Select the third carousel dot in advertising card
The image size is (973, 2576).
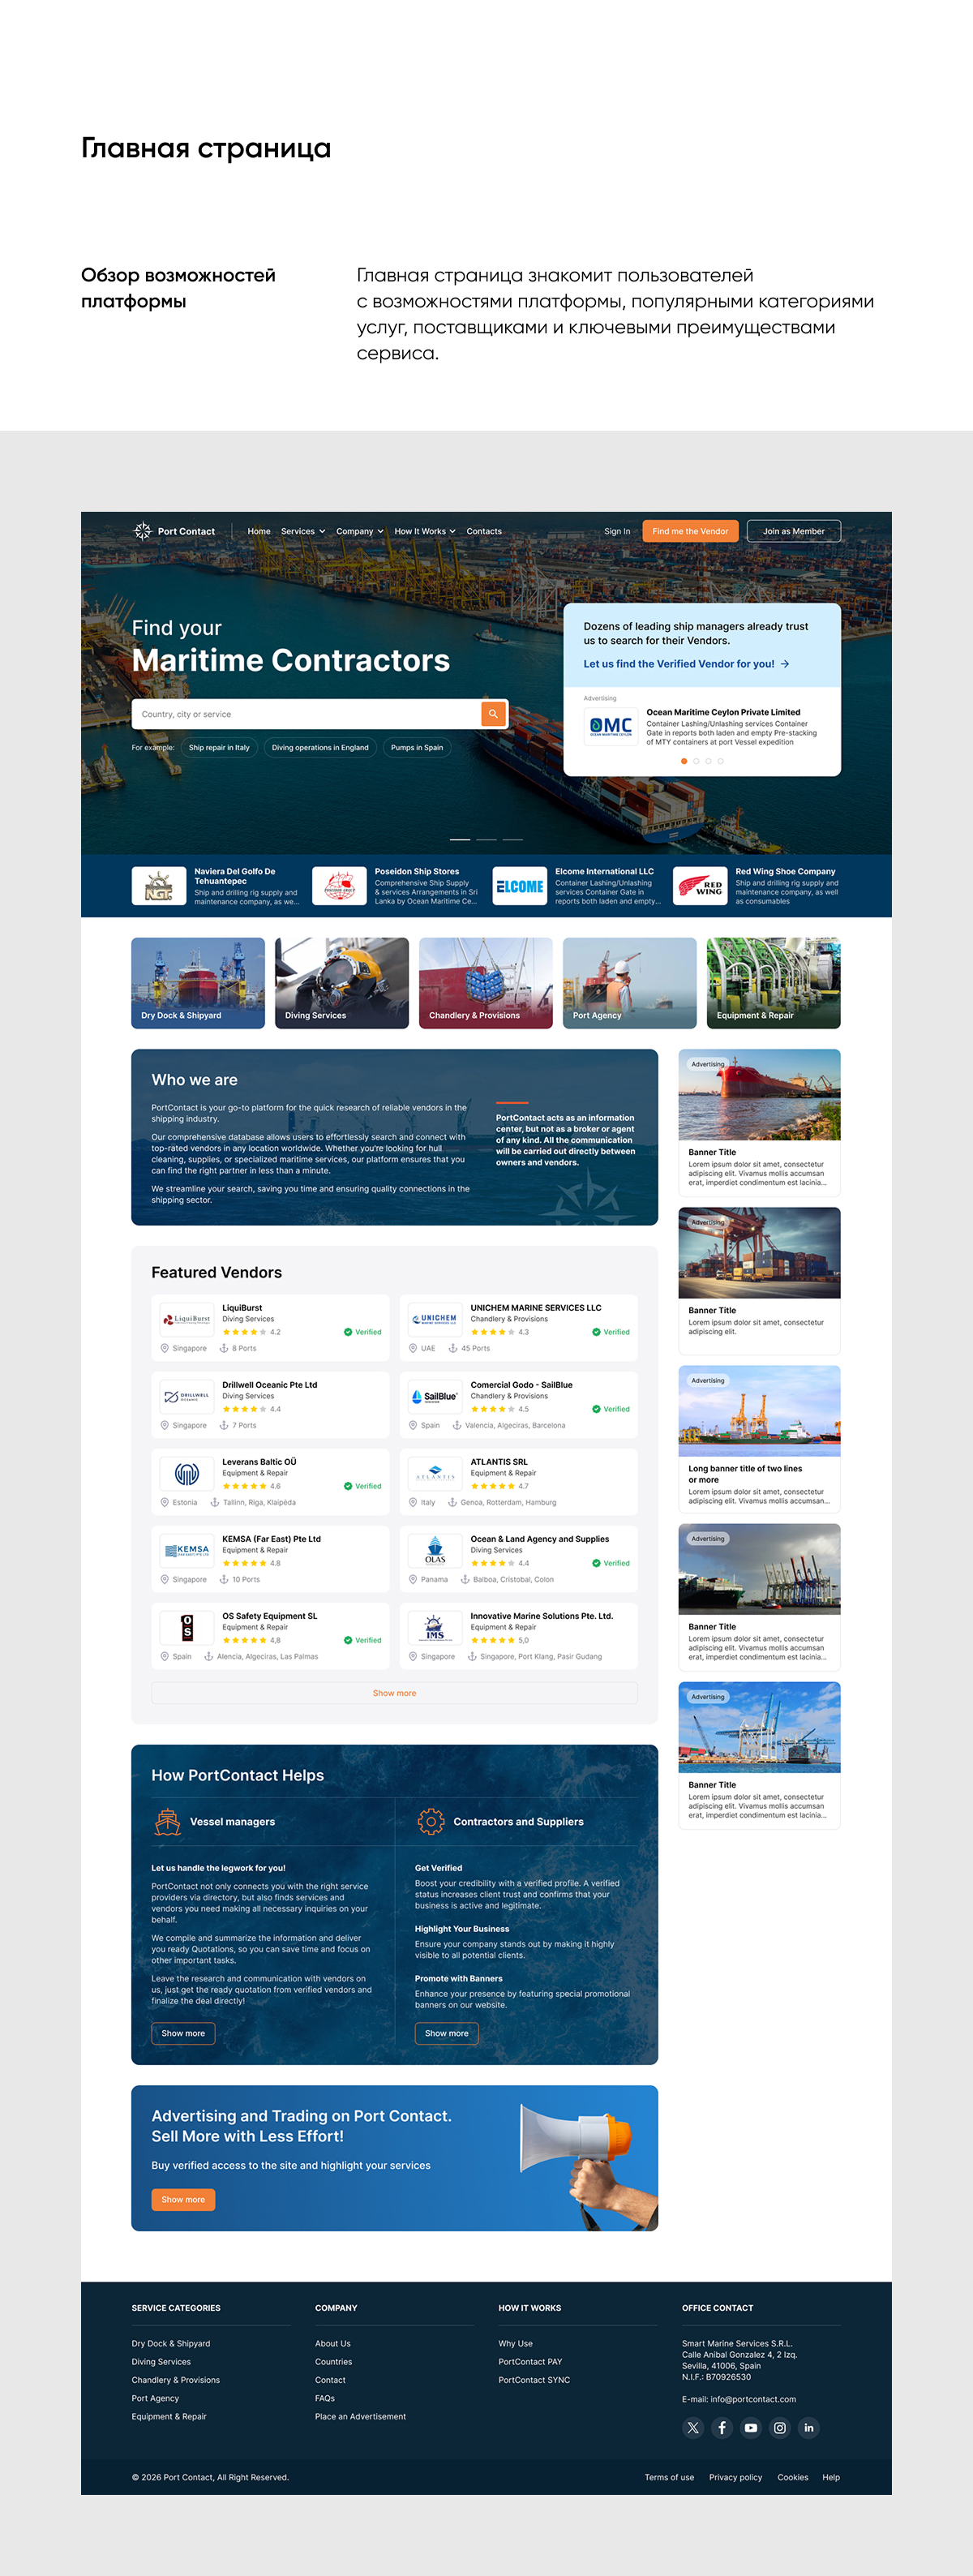click(x=708, y=761)
